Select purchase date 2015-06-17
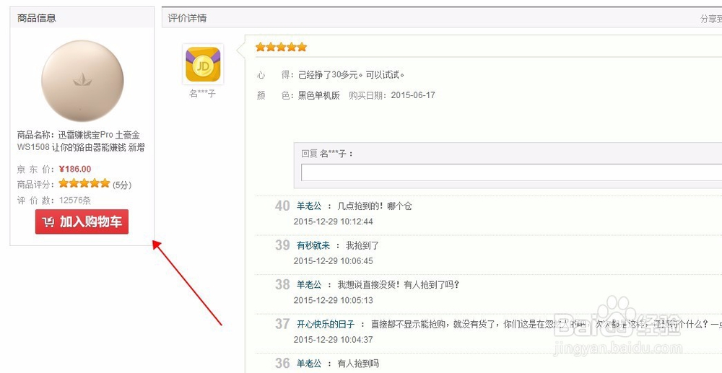 [x=413, y=95]
